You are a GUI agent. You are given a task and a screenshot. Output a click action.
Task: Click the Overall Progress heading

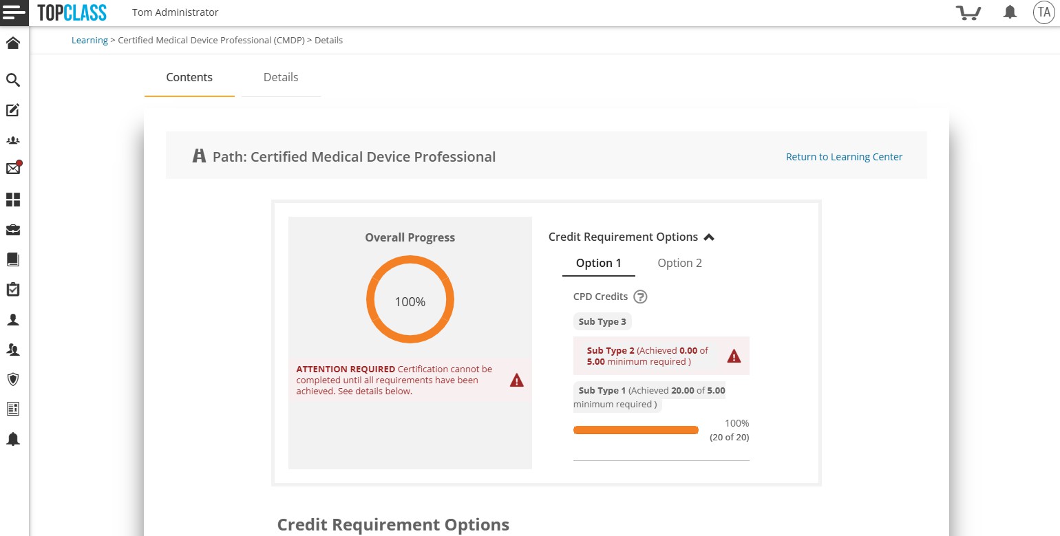(x=410, y=237)
